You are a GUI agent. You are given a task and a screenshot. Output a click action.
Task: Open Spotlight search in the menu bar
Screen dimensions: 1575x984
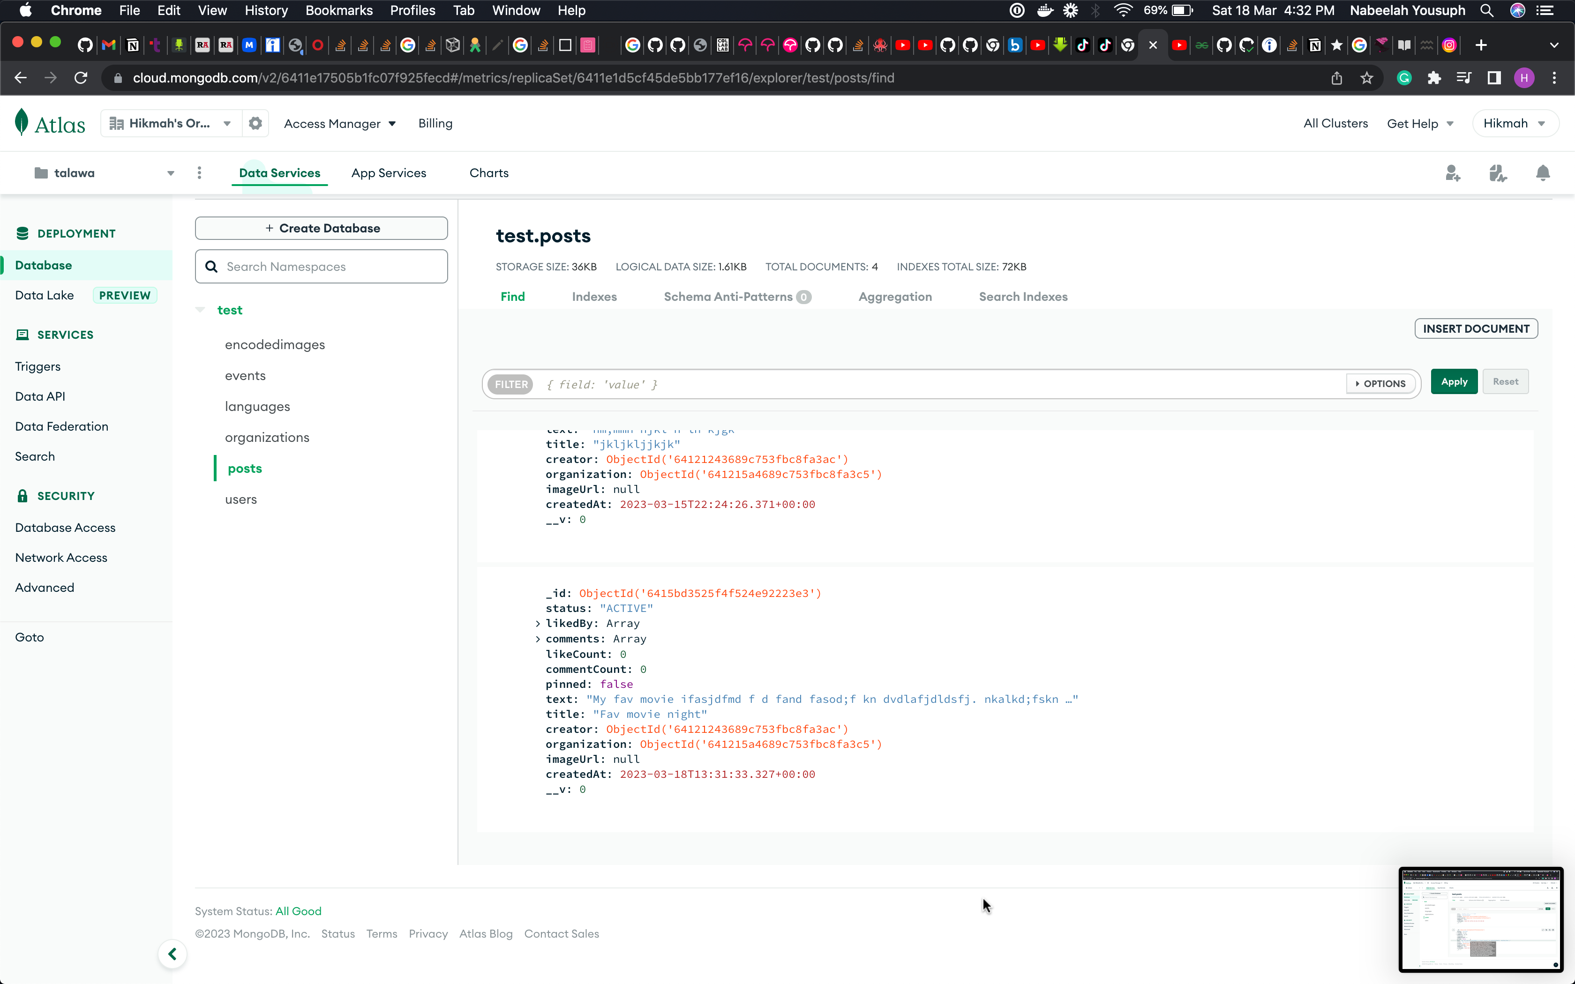[x=1486, y=10]
